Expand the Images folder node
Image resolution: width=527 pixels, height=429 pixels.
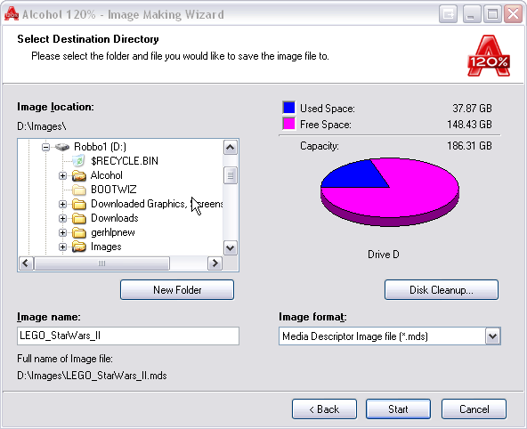pyautogui.click(x=62, y=247)
